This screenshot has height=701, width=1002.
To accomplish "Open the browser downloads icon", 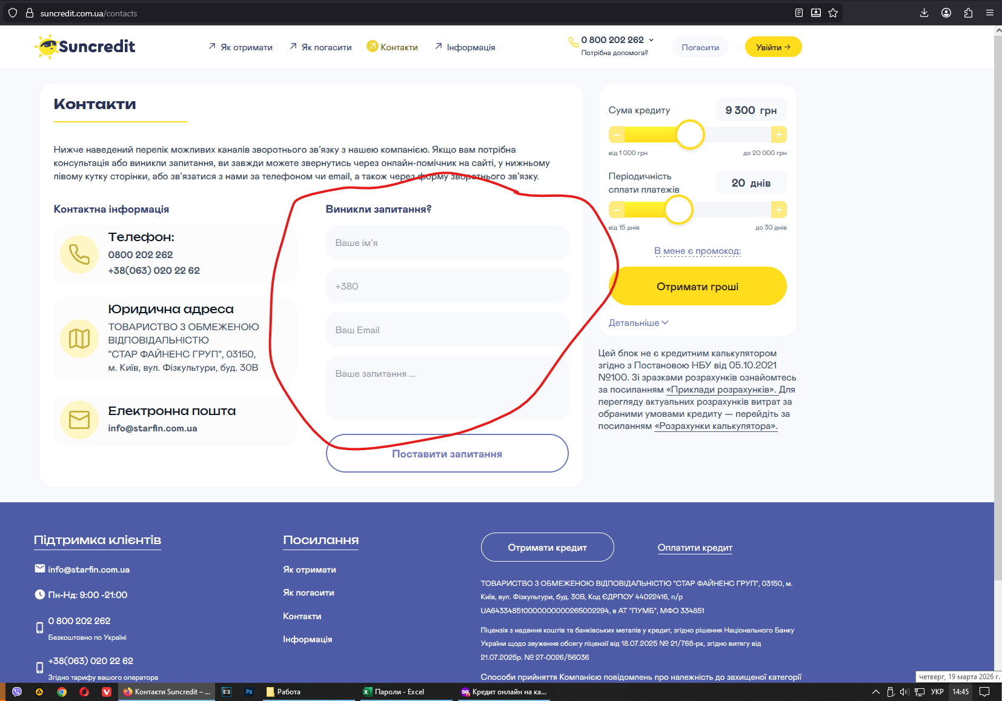I will click(924, 13).
